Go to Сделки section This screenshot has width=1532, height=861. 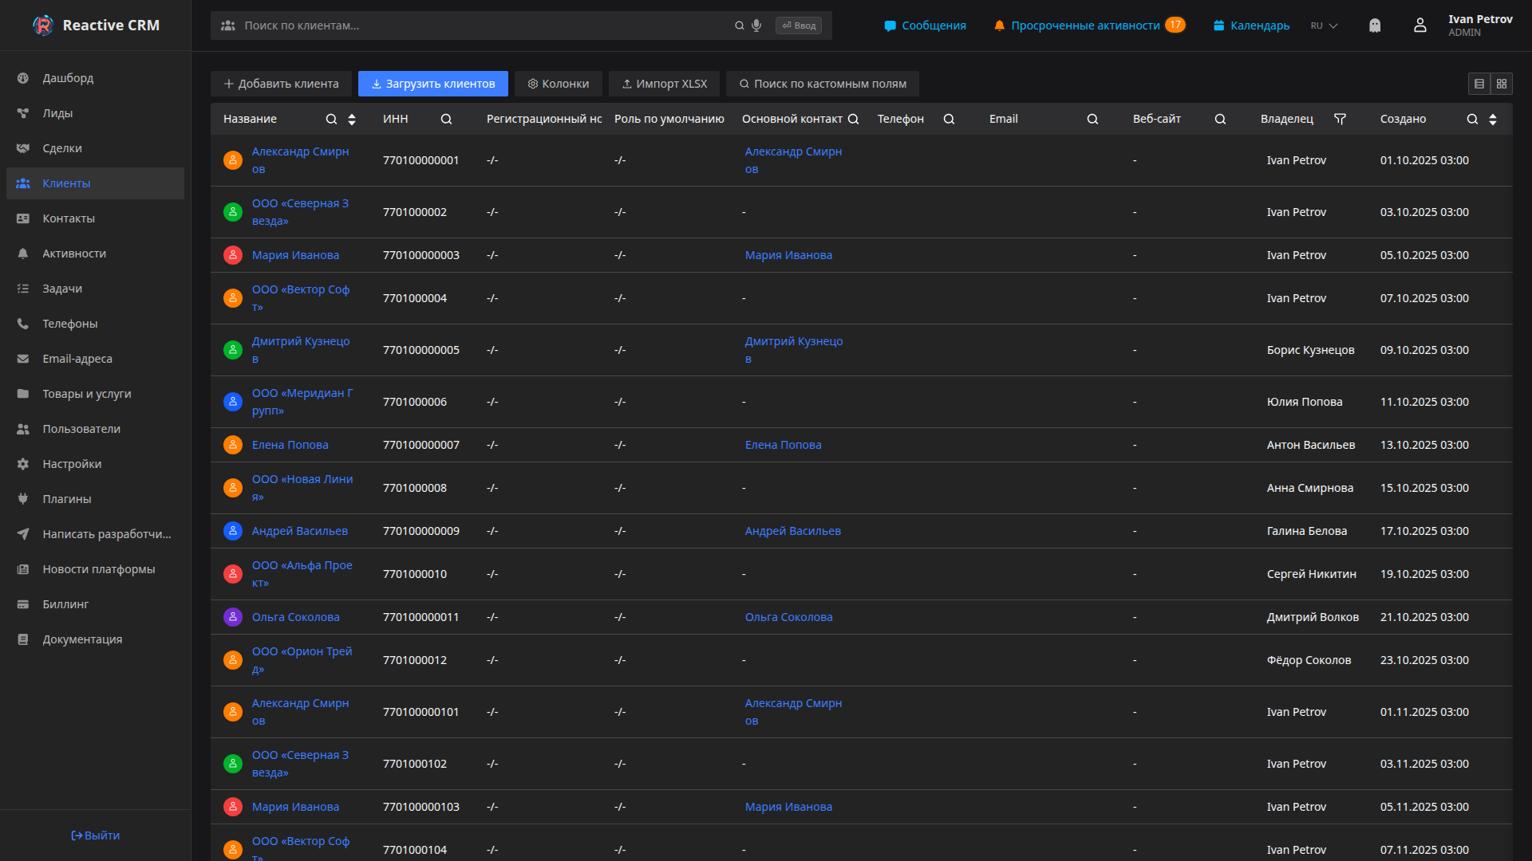[95, 148]
